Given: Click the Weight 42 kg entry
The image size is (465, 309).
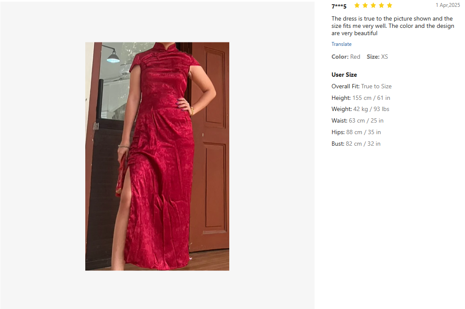Looking at the screenshot, I should pos(360,109).
